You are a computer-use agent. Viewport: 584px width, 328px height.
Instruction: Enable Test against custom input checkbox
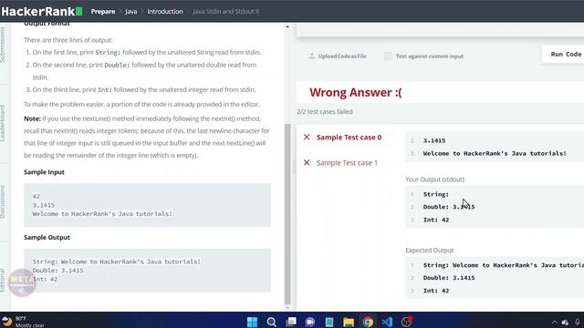(388, 56)
